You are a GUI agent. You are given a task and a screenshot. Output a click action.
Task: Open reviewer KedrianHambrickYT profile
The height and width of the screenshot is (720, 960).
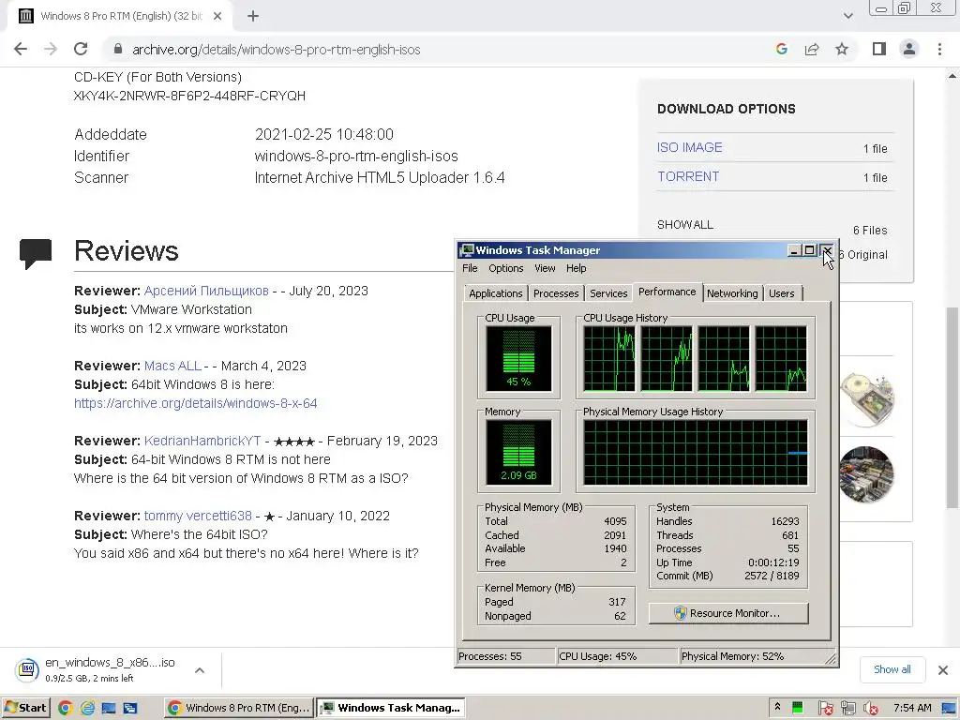click(x=202, y=441)
